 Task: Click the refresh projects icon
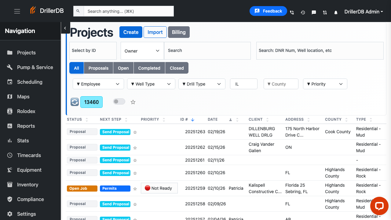tap(75, 102)
